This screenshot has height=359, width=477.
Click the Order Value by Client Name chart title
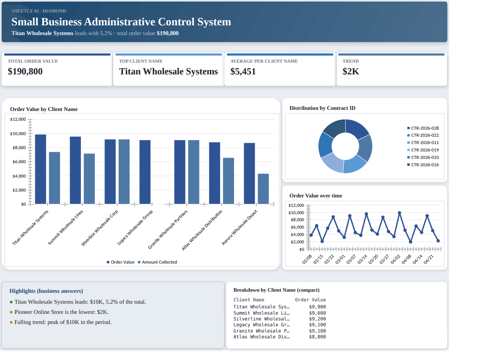click(x=44, y=109)
